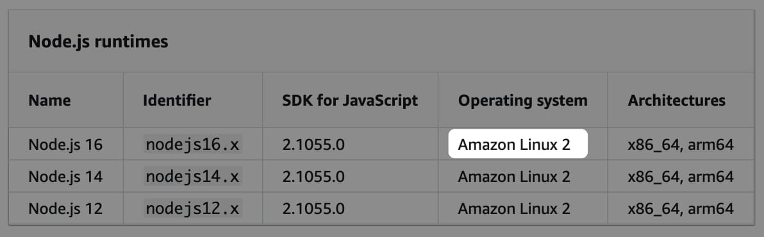
Task: Click the nodejs16.x identifier code
Action: coord(192,145)
